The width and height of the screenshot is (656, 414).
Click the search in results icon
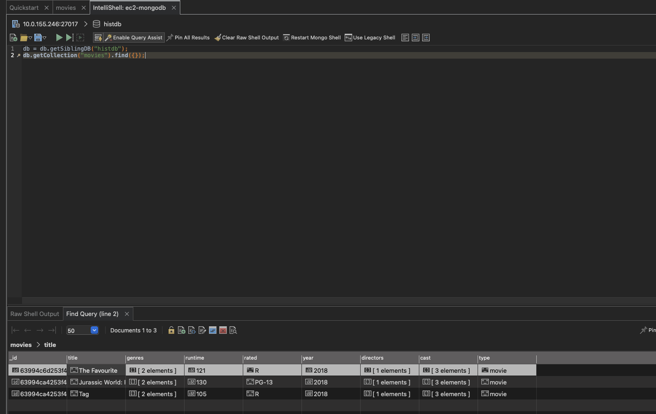coord(233,331)
